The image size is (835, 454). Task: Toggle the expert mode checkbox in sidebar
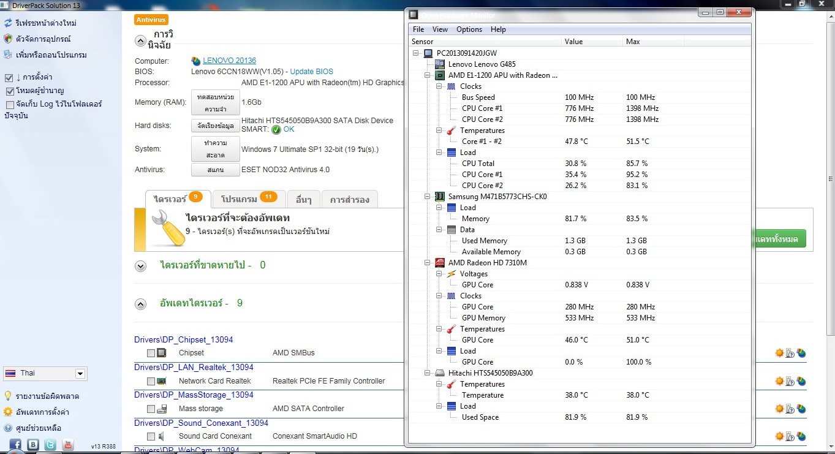pos(9,91)
